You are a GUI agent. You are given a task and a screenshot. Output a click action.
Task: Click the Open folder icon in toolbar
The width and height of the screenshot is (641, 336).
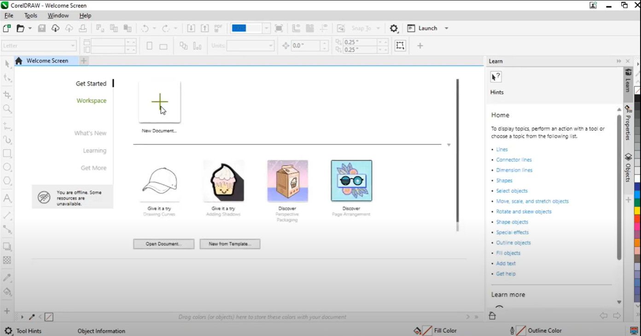click(x=20, y=28)
